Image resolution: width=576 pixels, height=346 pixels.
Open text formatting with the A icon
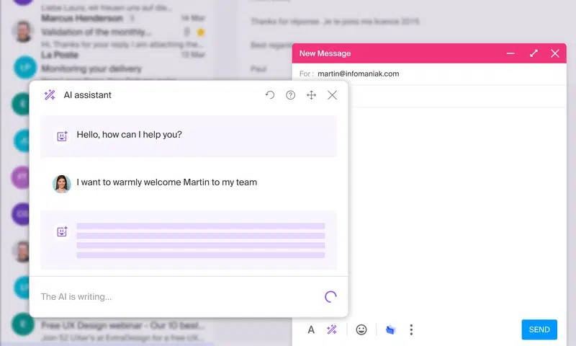tap(311, 330)
